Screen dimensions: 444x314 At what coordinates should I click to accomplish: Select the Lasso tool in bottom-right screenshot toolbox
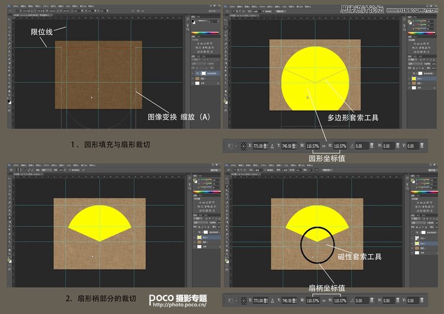(x=227, y=187)
